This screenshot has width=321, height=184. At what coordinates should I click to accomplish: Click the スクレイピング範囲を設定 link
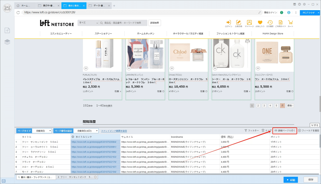[114, 131]
